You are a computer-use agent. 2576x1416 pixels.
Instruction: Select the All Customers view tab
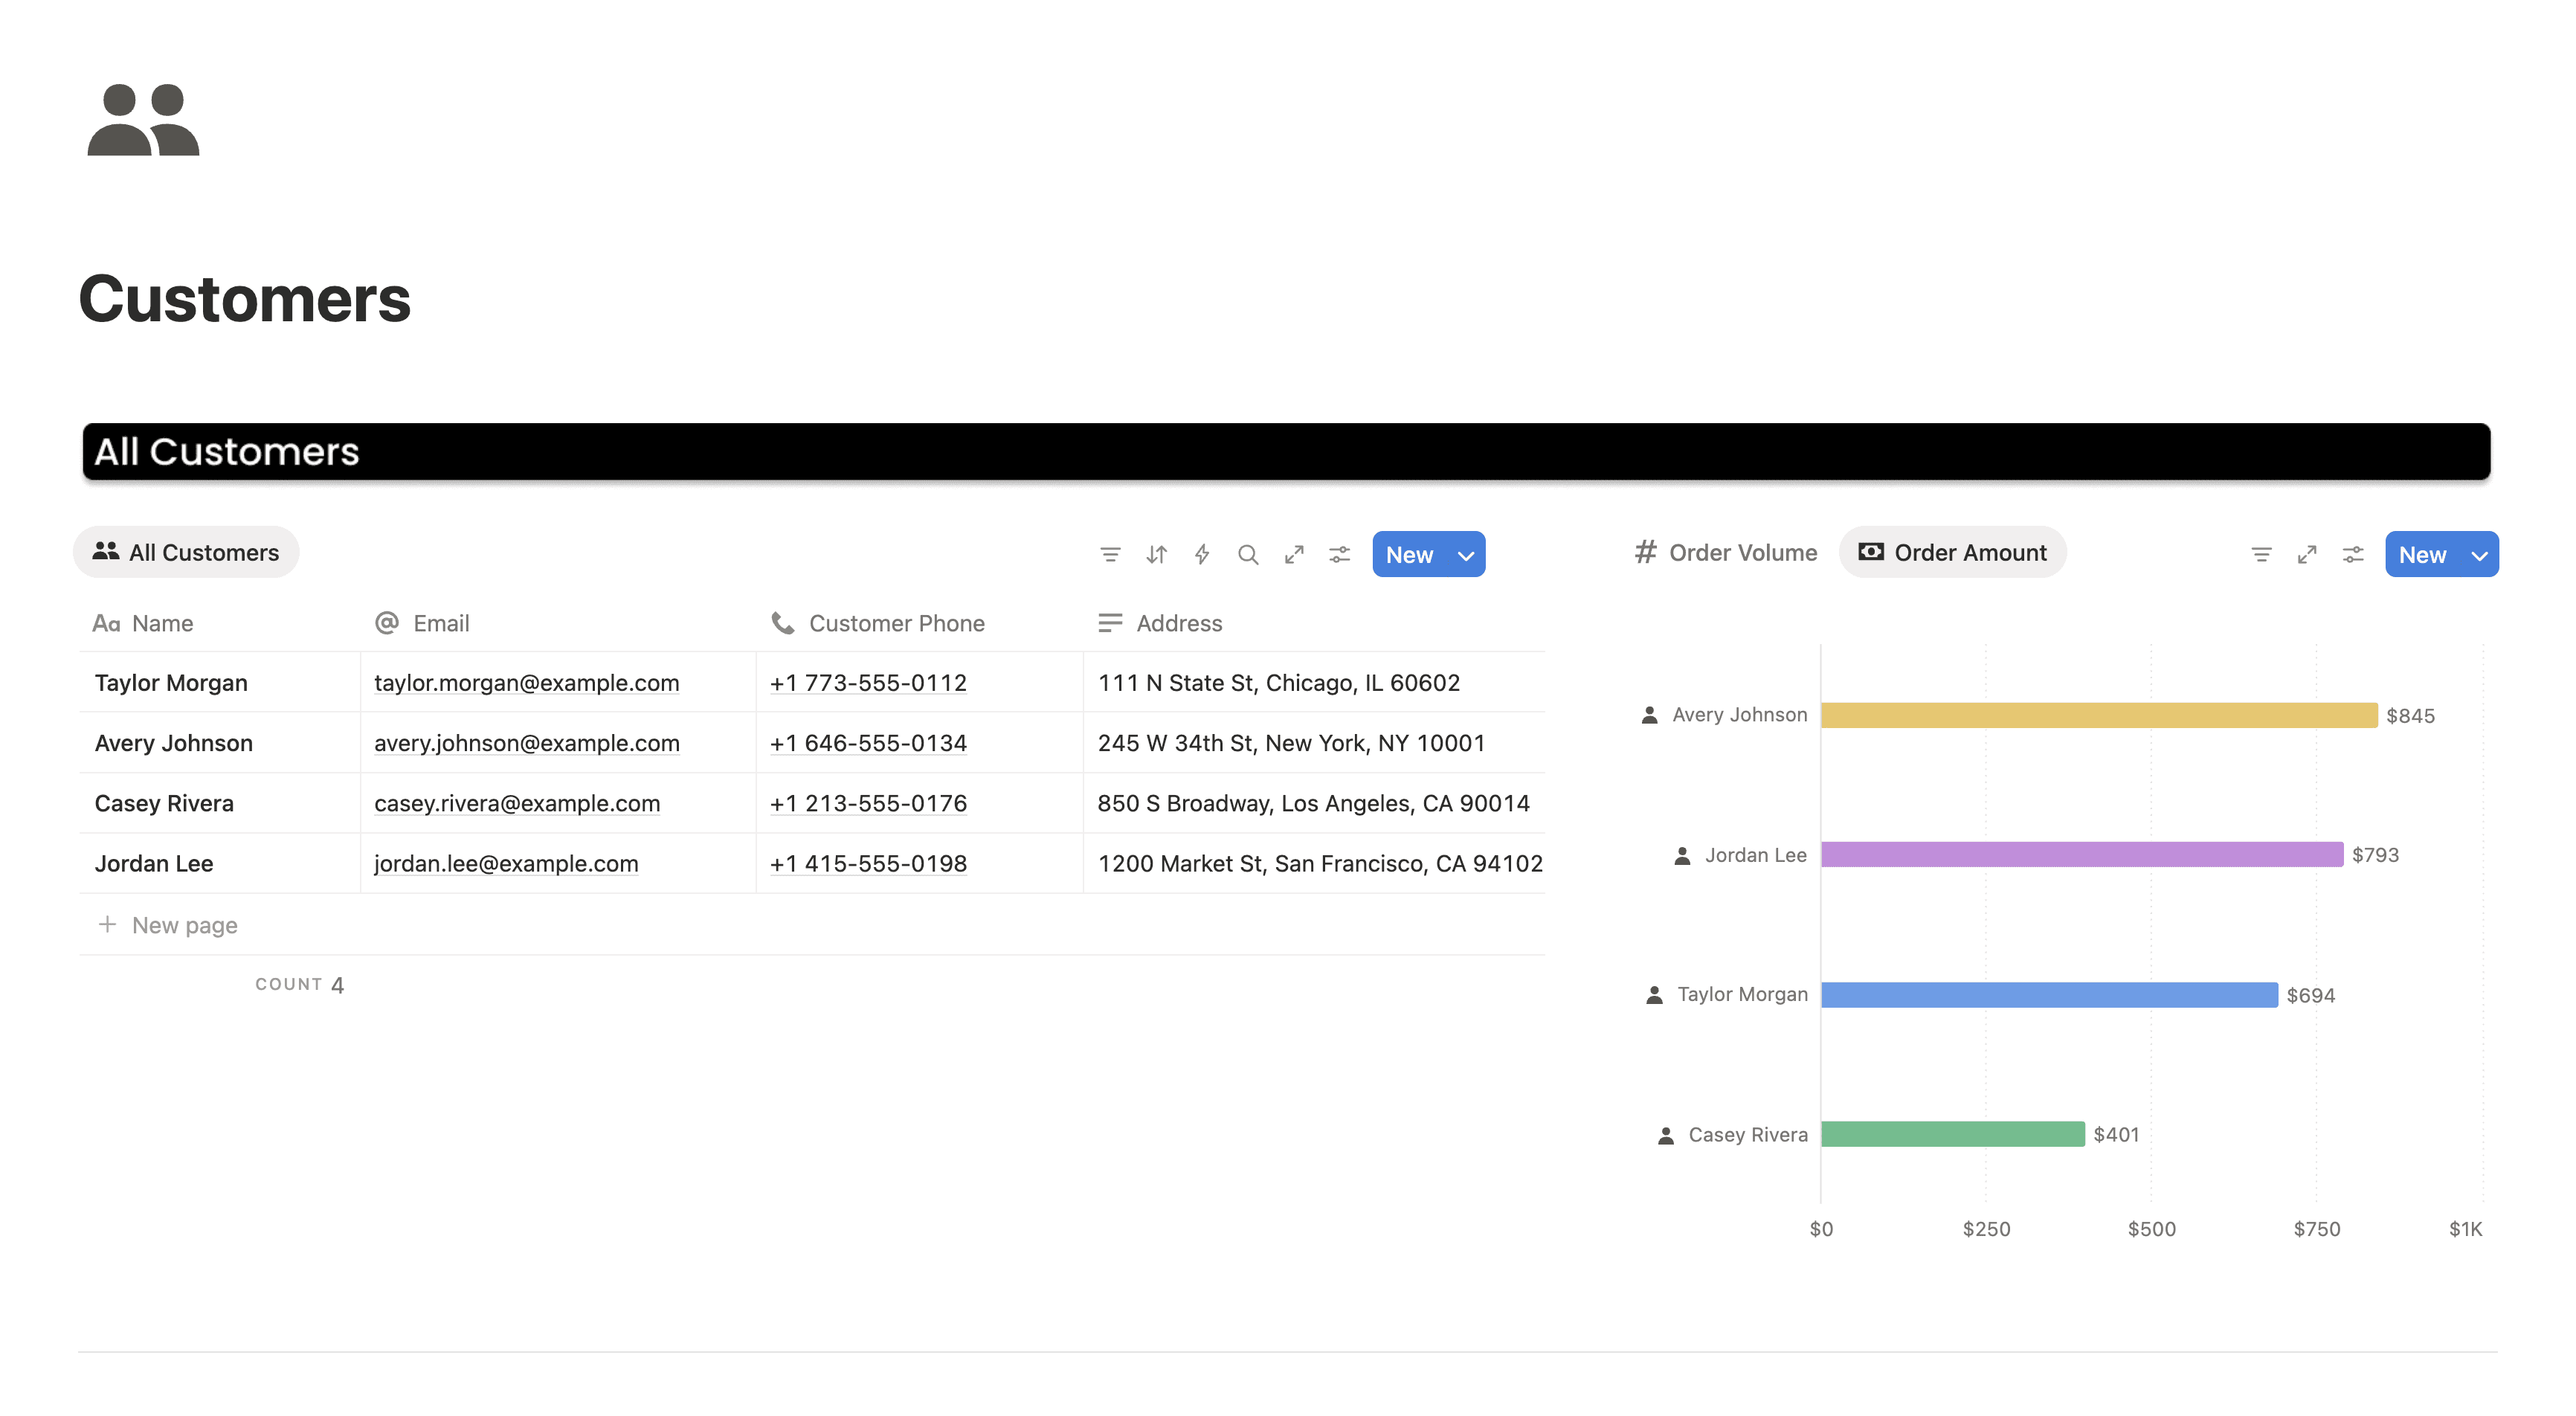coord(186,552)
